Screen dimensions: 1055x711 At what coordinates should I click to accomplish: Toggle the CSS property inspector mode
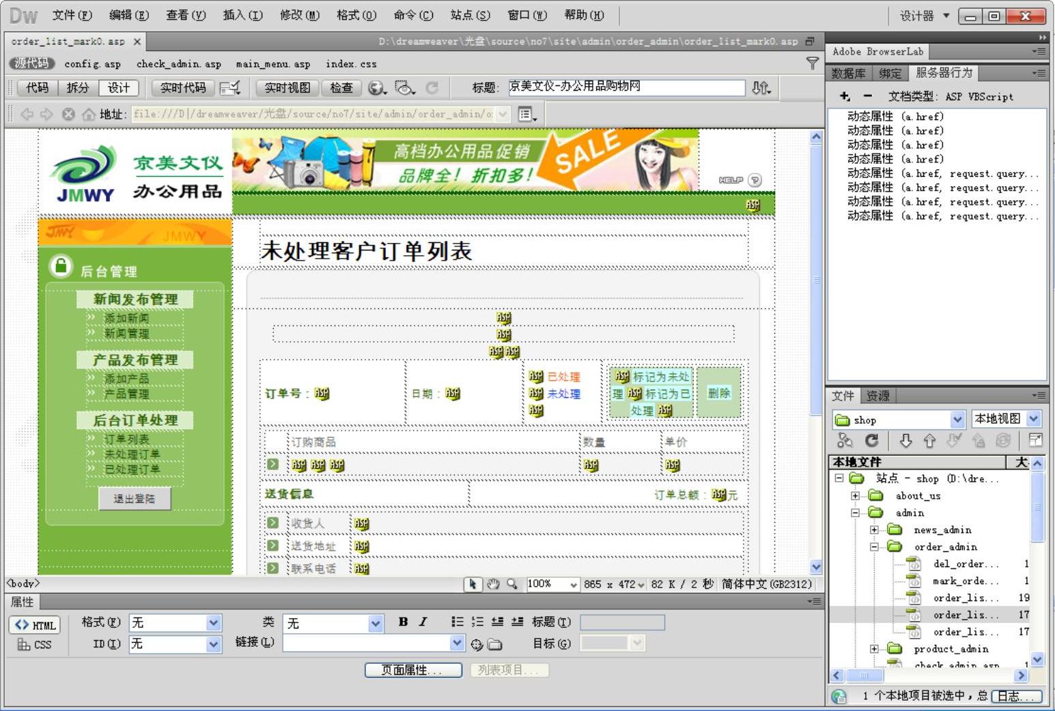[x=34, y=644]
